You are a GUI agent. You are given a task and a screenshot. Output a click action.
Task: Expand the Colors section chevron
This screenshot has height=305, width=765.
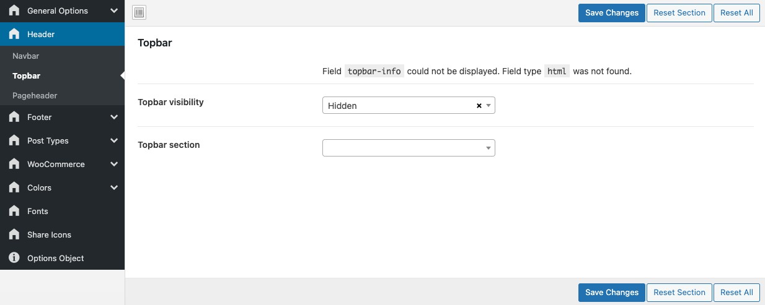114,187
